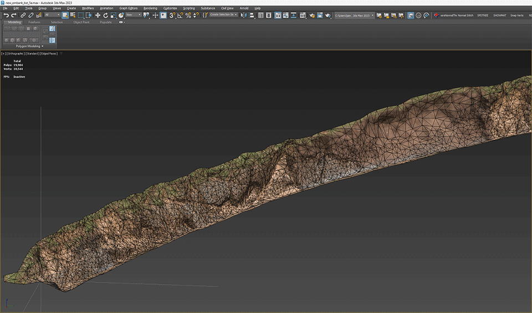This screenshot has height=313, width=532.
Task: Click the Mirror tool icon
Action: (244, 16)
